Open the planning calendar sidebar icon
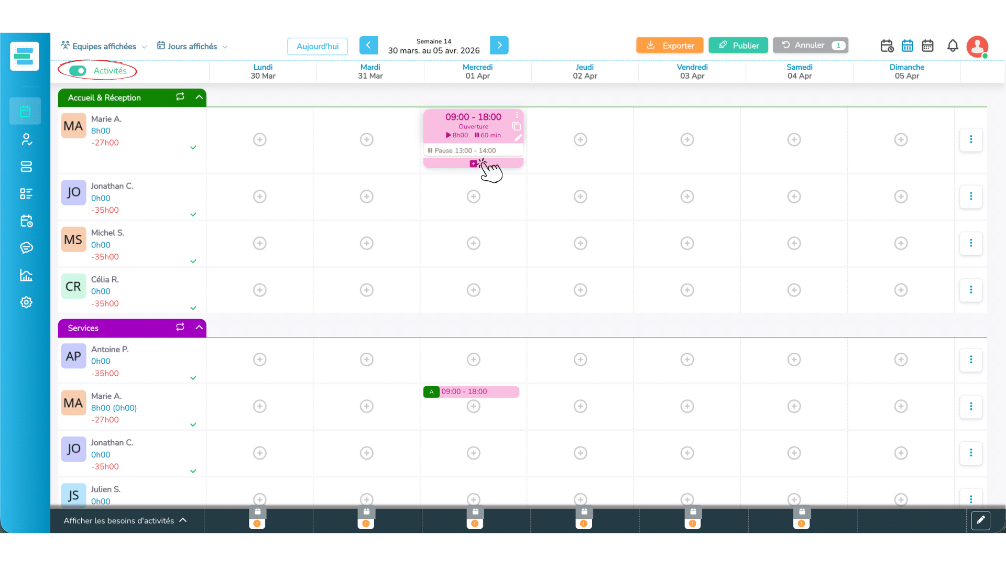The image size is (1006, 566). tap(25, 111)
